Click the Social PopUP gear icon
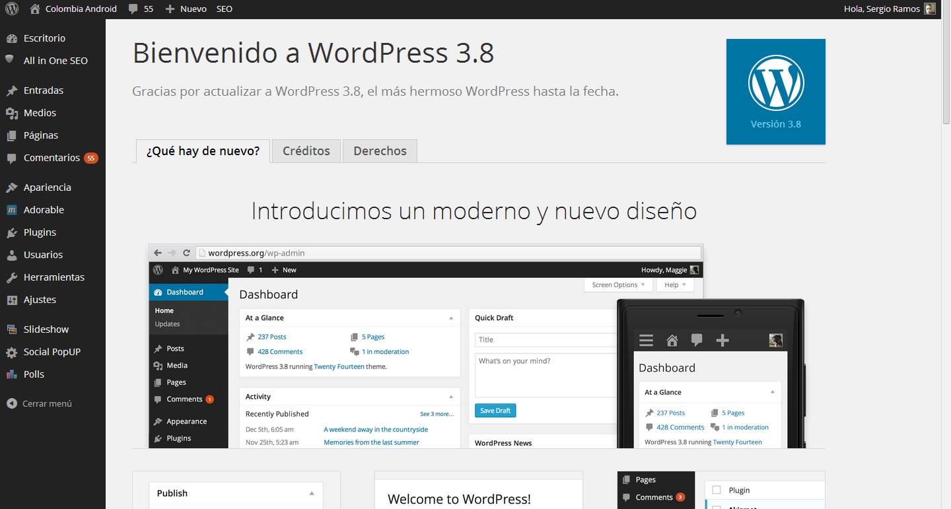 point(12,352)
